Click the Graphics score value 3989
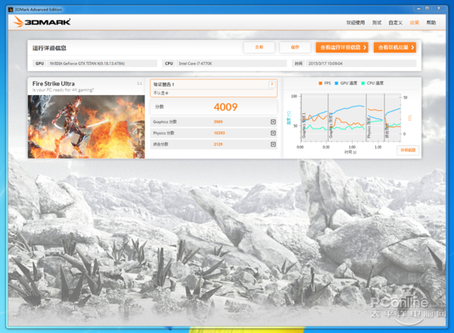 [x=218, y=122]
